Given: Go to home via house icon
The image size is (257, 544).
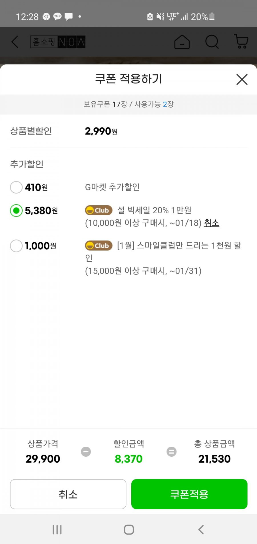Looking at the screenshot, I should (182, 42).
